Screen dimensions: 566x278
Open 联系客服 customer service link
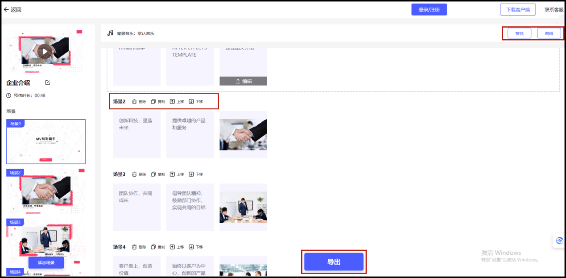pyautogui.click(x=554, y=9)
